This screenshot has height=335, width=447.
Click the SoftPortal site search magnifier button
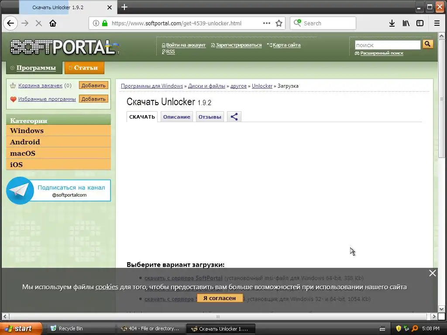pos(428,44)
